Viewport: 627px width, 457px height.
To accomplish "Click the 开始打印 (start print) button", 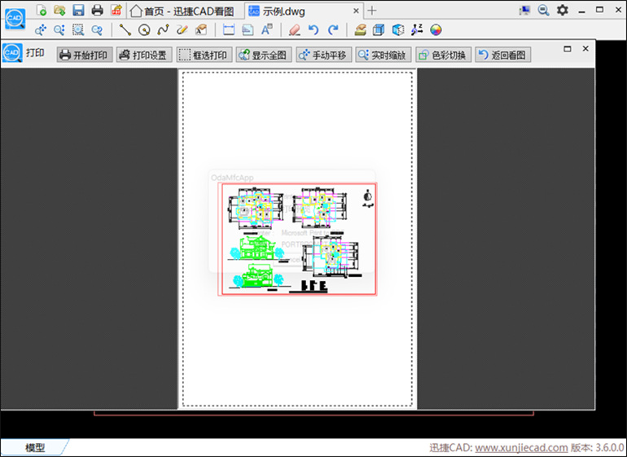I will pos(83,55).
